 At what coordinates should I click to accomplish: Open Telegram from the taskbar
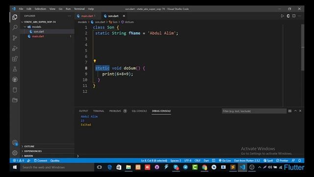pos(185,167)
